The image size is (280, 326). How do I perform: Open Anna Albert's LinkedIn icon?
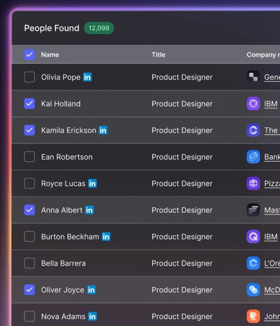tap(89, 210)
